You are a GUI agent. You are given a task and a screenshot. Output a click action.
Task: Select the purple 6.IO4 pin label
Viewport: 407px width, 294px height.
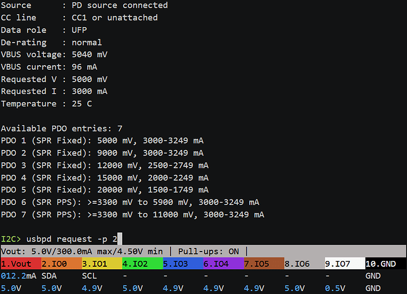point(219,263)
